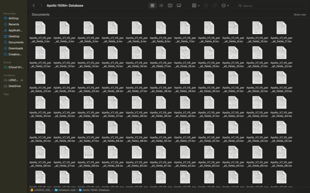
Task: Select Downloads in the sidebar
Action: [15, 48]
